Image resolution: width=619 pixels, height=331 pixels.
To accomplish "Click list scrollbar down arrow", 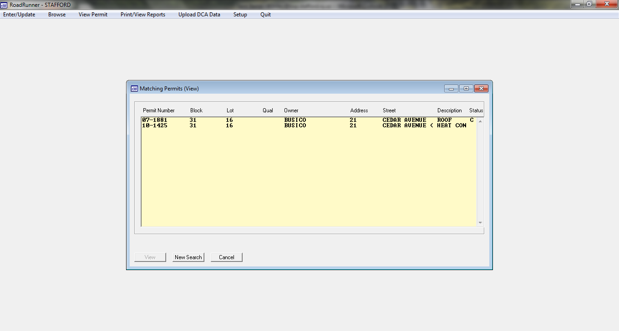I will pos(480,223).
